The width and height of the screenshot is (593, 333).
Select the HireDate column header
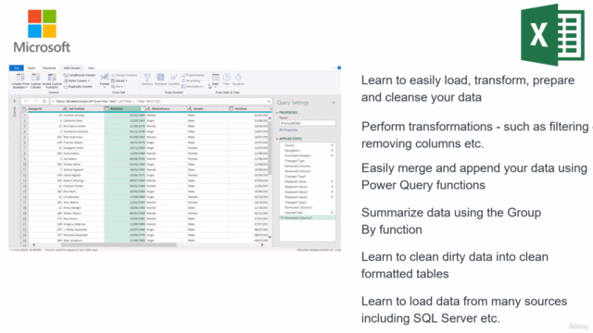(249, 109)
